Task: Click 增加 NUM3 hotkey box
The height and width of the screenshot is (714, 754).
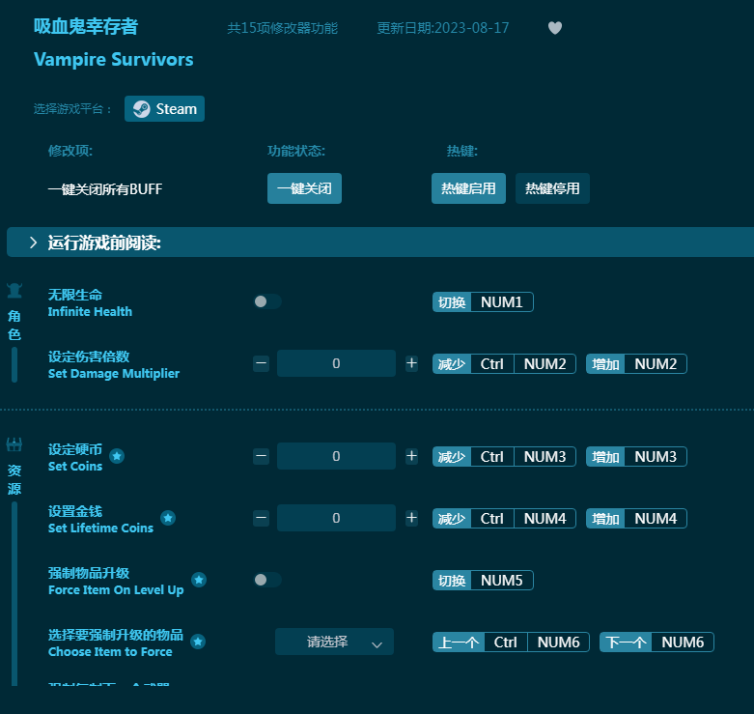Action: (x=636, y=457)
